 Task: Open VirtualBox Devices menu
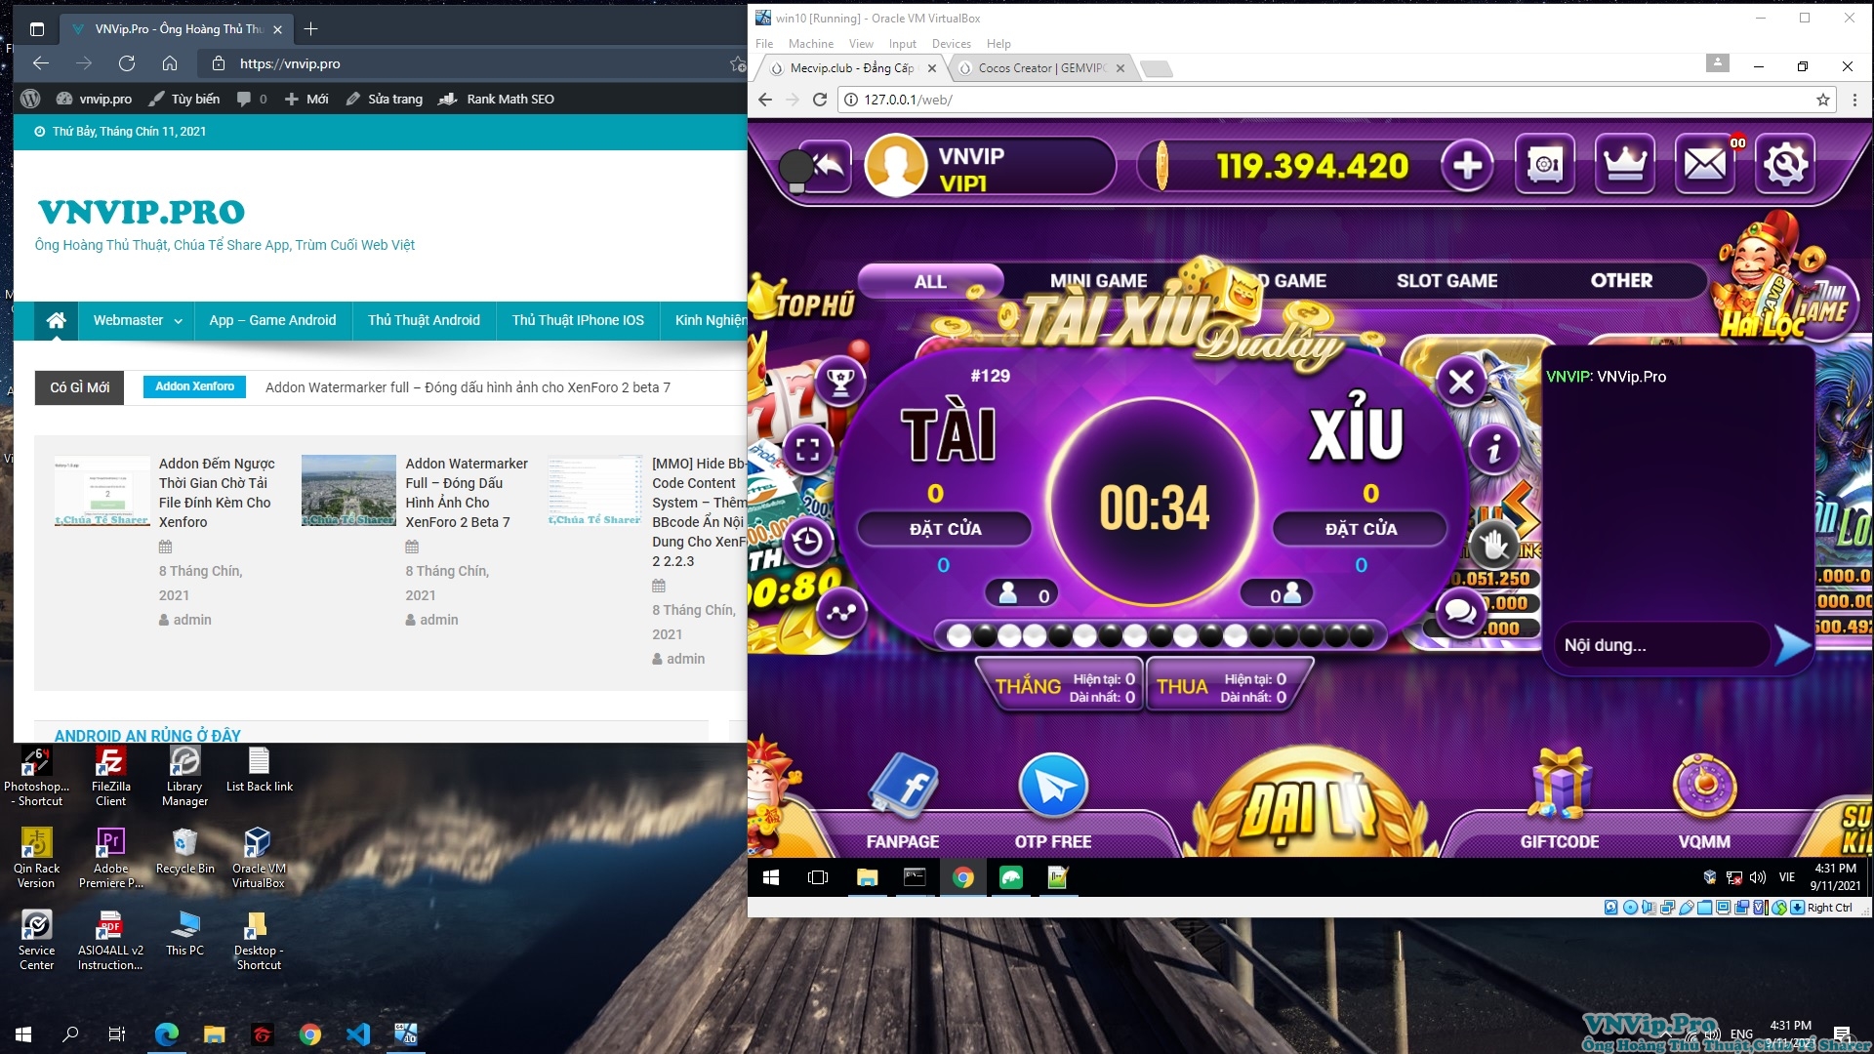pos(951,44)
